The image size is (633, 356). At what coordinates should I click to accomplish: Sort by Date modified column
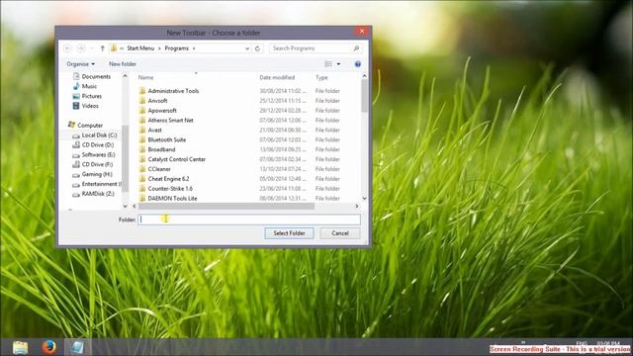click(277, 77)
